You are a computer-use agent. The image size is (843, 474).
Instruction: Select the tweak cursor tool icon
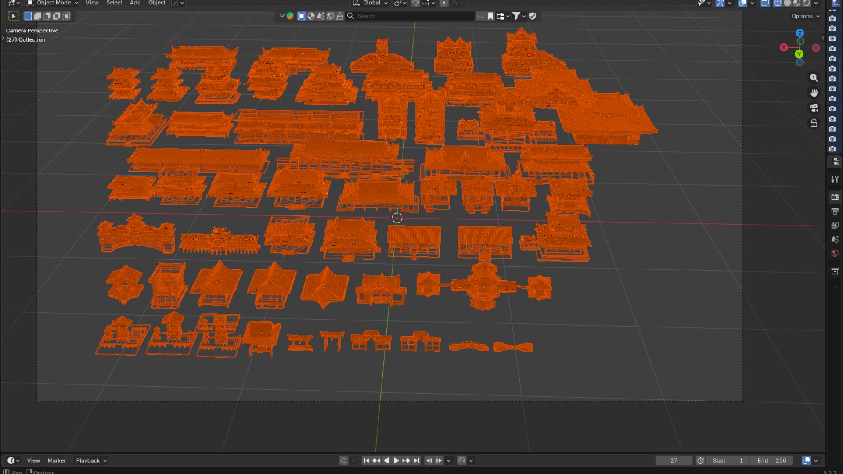(14, 16)
